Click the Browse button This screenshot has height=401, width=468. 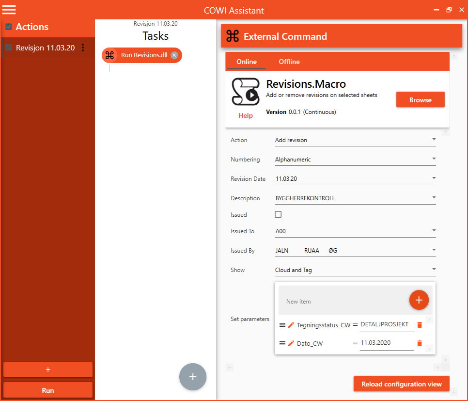420,100
